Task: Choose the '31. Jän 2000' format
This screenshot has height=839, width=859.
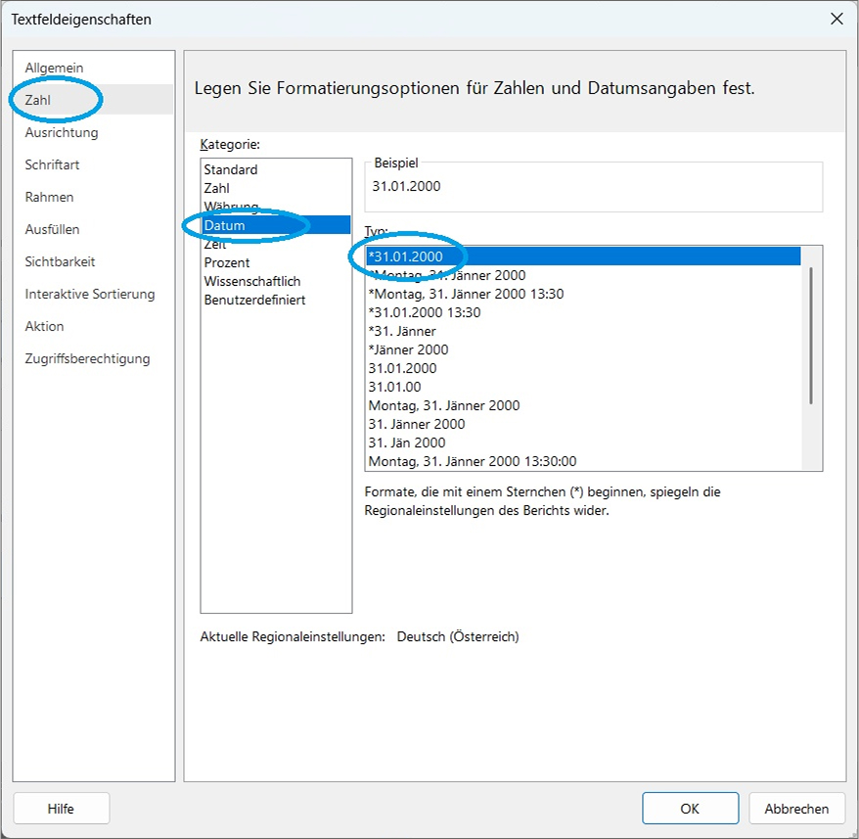Action: click(x=406, y=443)
